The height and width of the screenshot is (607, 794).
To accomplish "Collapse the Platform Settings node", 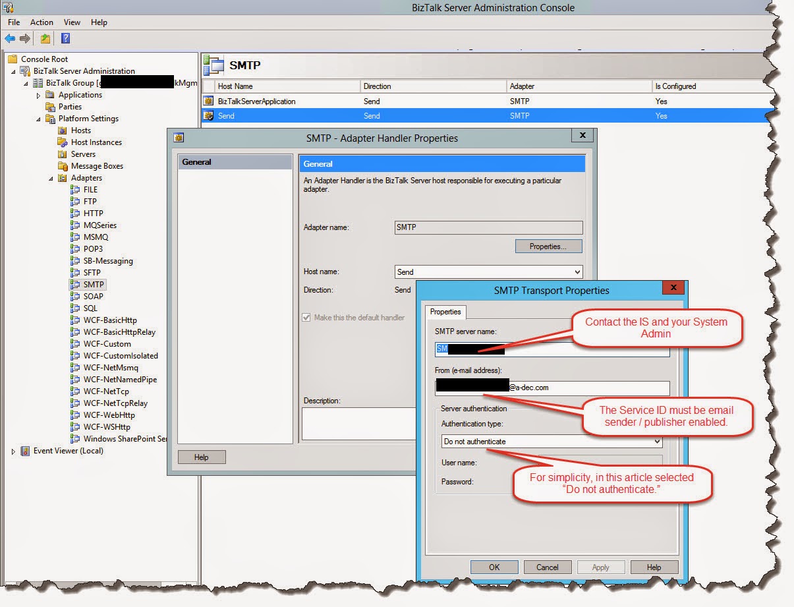I will point(38,119).
